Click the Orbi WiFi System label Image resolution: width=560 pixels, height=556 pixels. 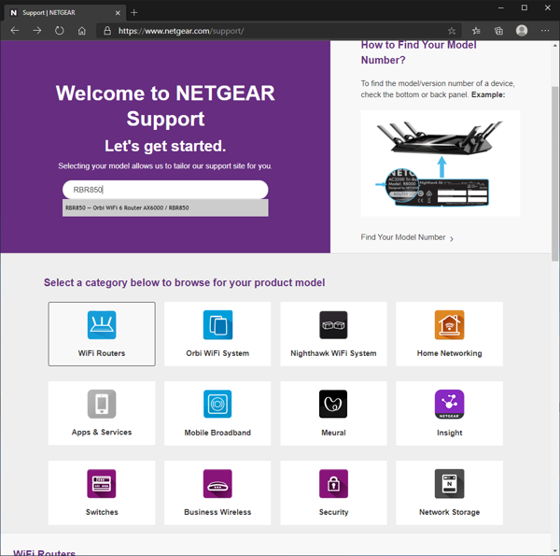[217, 353]
